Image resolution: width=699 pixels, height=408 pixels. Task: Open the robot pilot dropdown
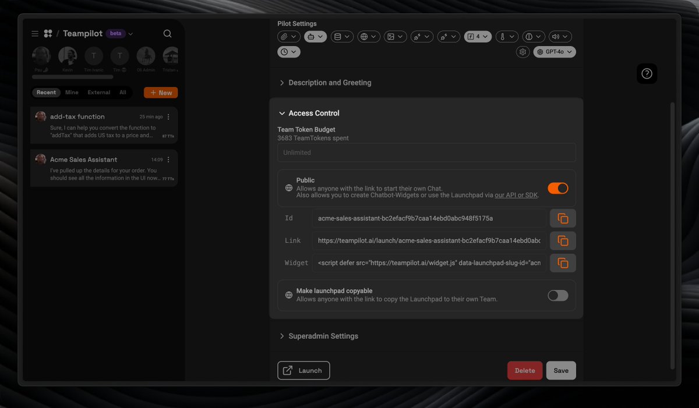[316, 36]
